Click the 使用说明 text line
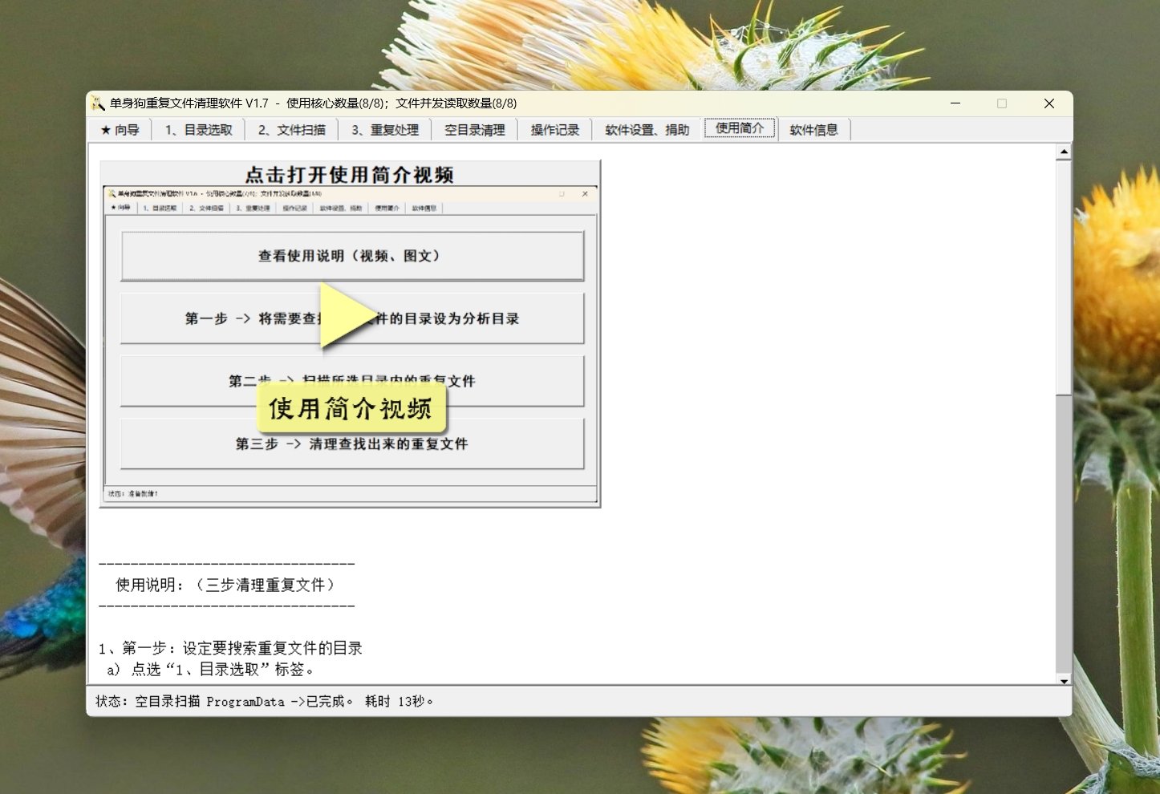 point(225,585)
